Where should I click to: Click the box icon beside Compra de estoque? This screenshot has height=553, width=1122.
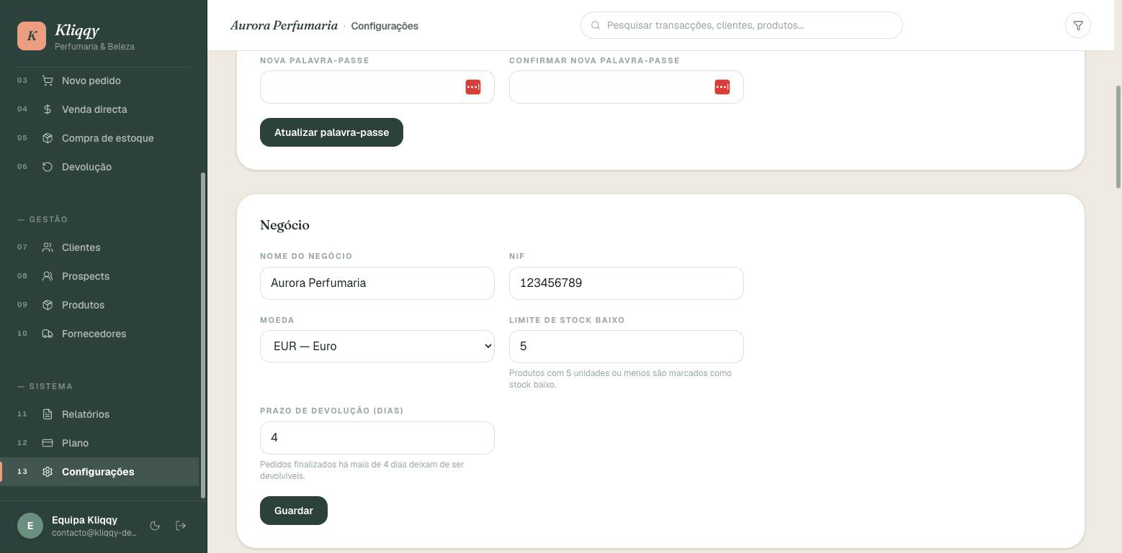48,138
